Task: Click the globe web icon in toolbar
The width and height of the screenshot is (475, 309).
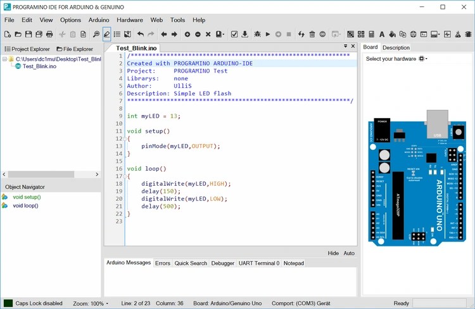Action: tap(413, 34)
